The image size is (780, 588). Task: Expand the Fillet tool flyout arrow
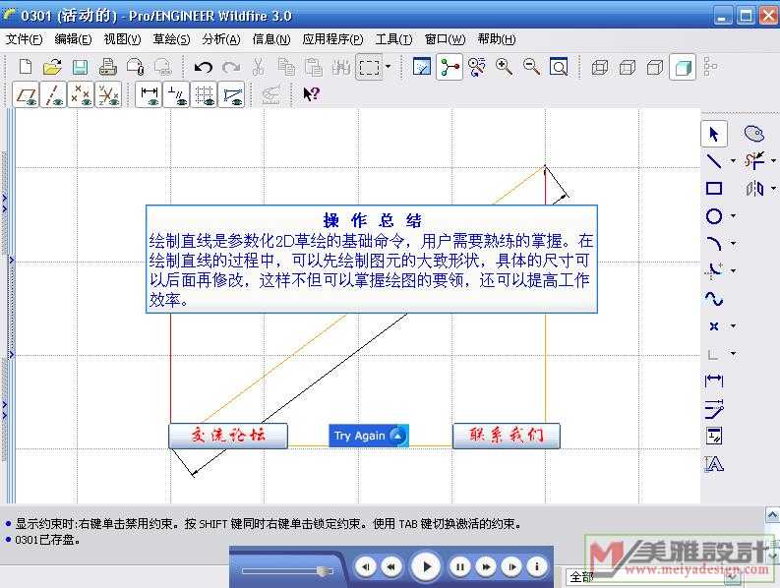pos(733,271)
